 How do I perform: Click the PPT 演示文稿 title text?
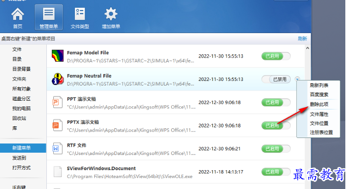coord(81,99)
